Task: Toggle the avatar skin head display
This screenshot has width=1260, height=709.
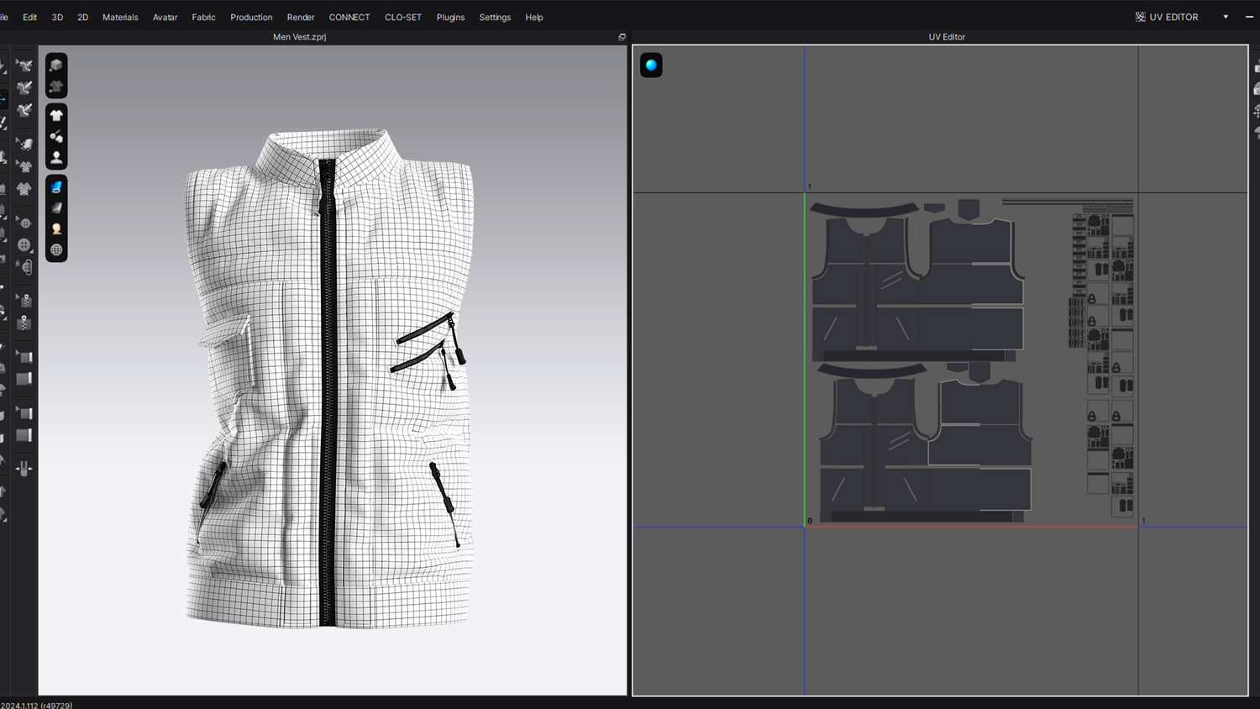Action: 56,228
